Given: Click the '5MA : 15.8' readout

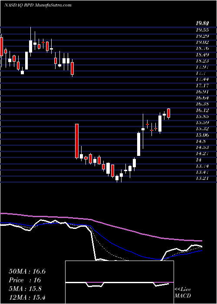Looking at the screenshot, I should tap(25, 289).
